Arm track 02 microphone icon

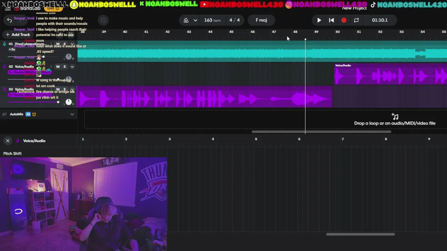(x=4, y=67)
